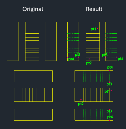Click inside the first empty tall Original rectangle

[x=13, y=41]
